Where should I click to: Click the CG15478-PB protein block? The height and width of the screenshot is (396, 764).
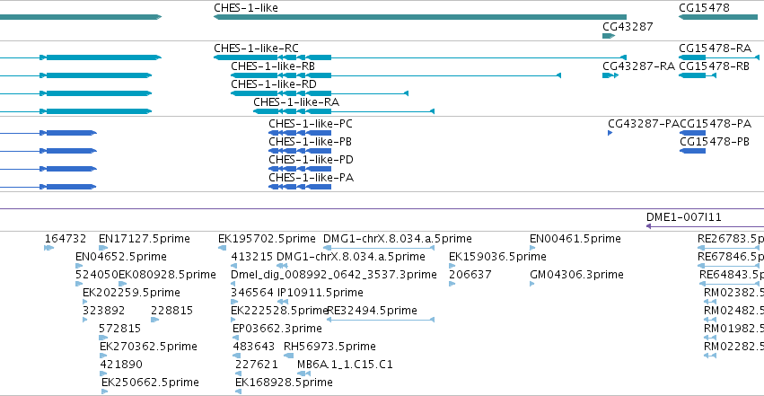(692, 151)
